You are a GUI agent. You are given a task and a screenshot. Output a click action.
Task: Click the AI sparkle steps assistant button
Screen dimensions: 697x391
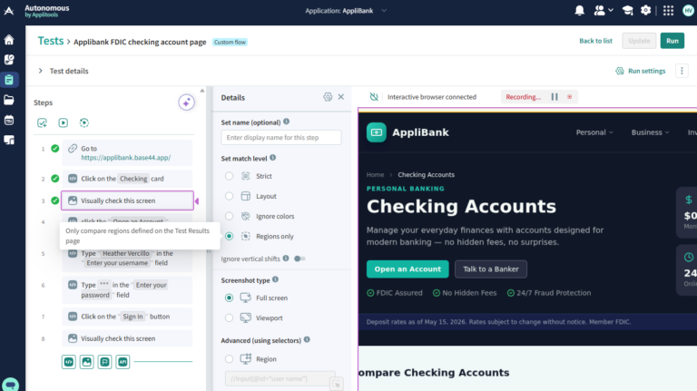[x=186, y=103]
